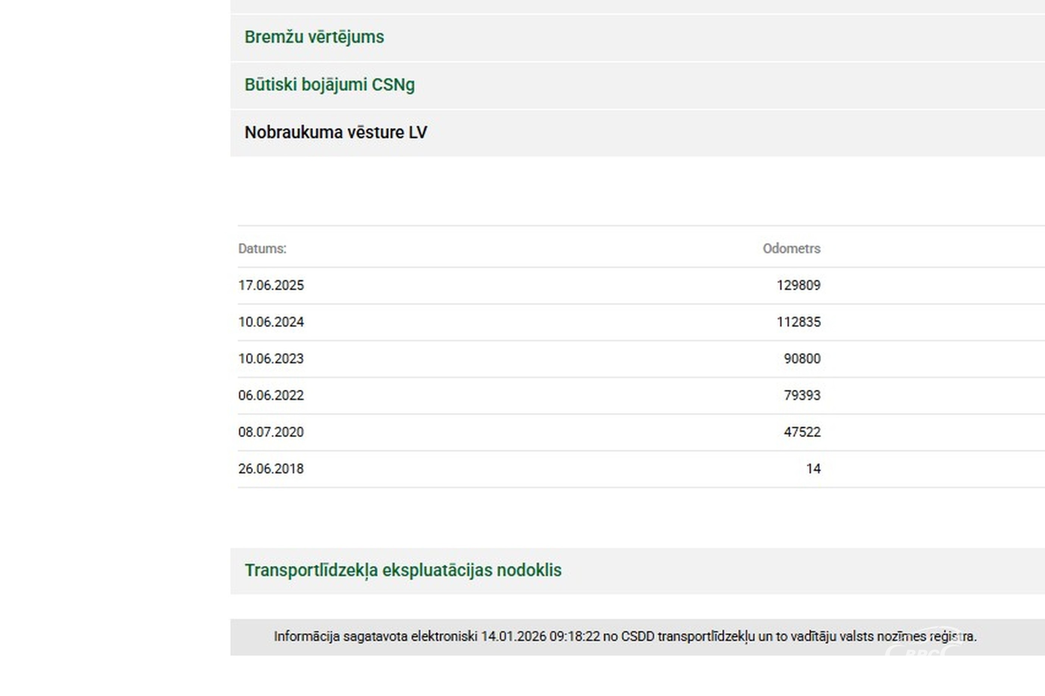Click the 90800 odometer reading
This screenshot has width=1045, height=696.
(802, 359)
